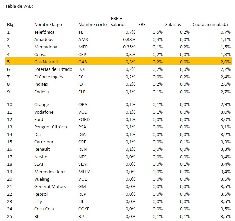
Task: Select the highlighted Gas Natural row name
Action: pos(46,62)
